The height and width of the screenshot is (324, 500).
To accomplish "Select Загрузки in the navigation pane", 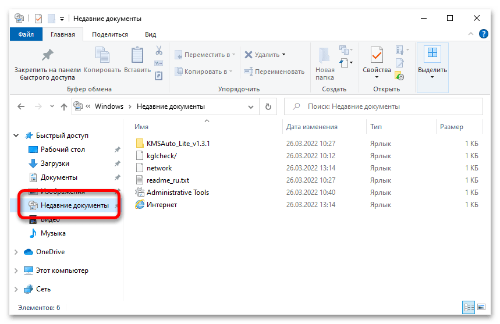I will (x=55, y=163).
